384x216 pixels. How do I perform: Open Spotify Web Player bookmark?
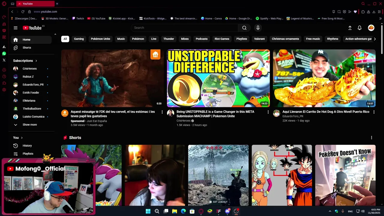point(269,19)
